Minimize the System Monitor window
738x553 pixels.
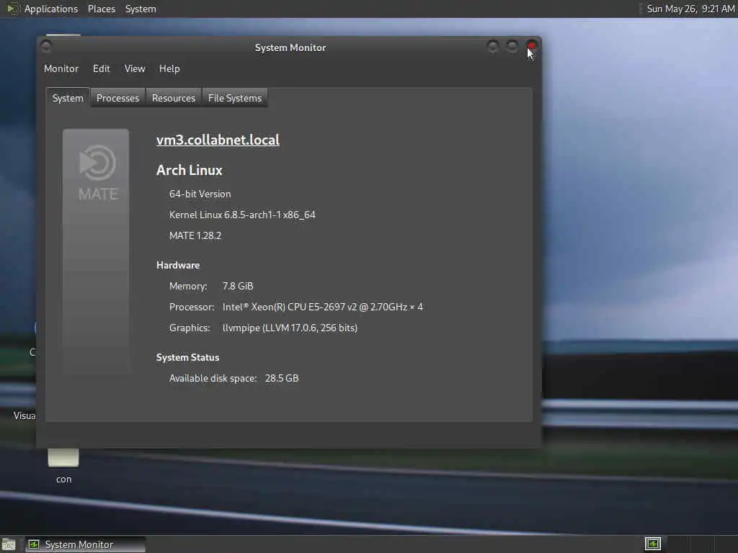pyautogui.click(x=493, y=46)
